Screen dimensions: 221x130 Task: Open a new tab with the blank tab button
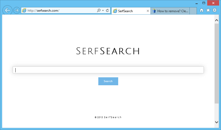point(193,11)
